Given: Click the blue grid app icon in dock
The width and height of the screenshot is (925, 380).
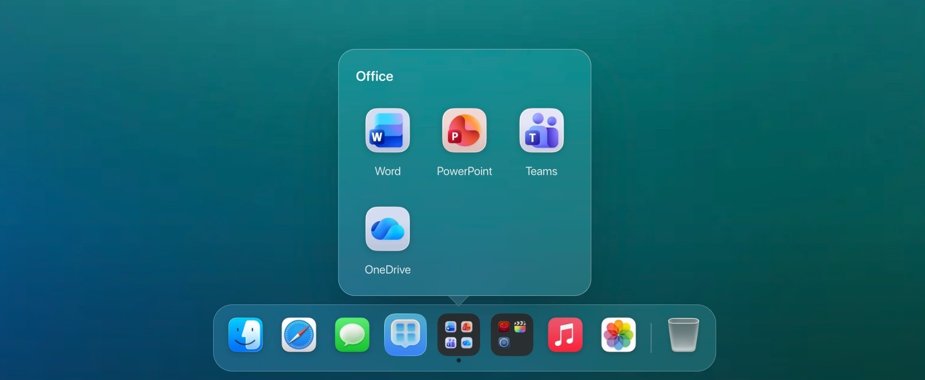Looking at the screenshot, I should click(x=405, y=335).
